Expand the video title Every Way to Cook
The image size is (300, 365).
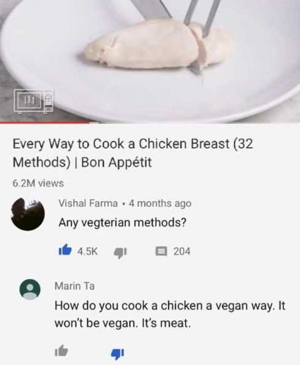[x=133, y=153]
